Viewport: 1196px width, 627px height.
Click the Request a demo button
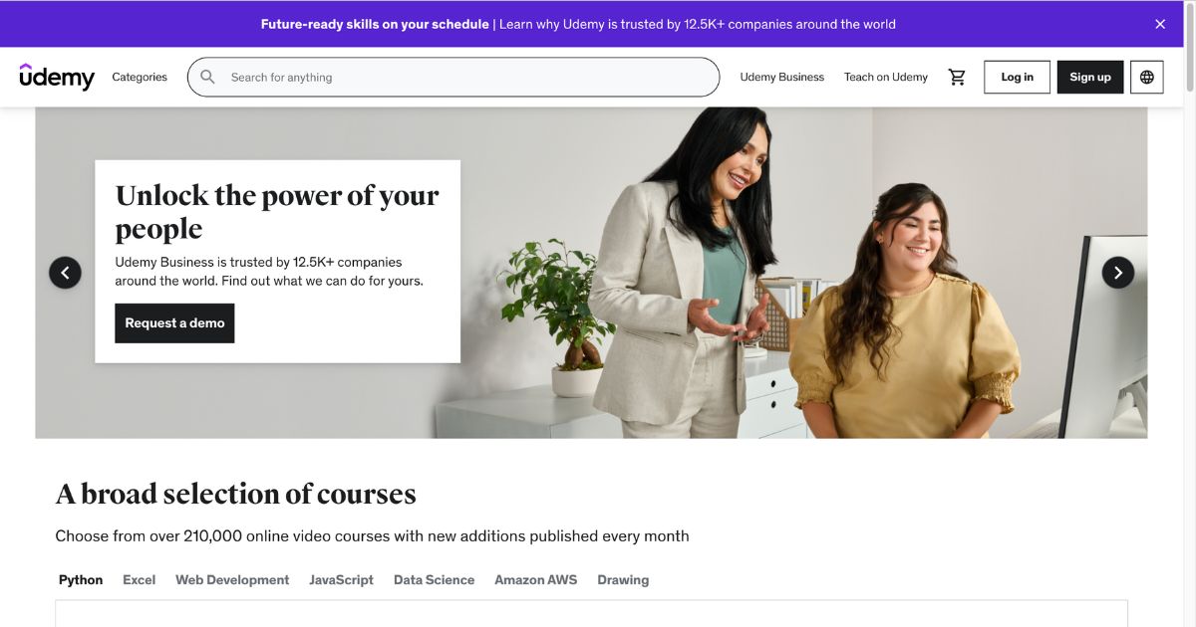click(x=174, y=322)
